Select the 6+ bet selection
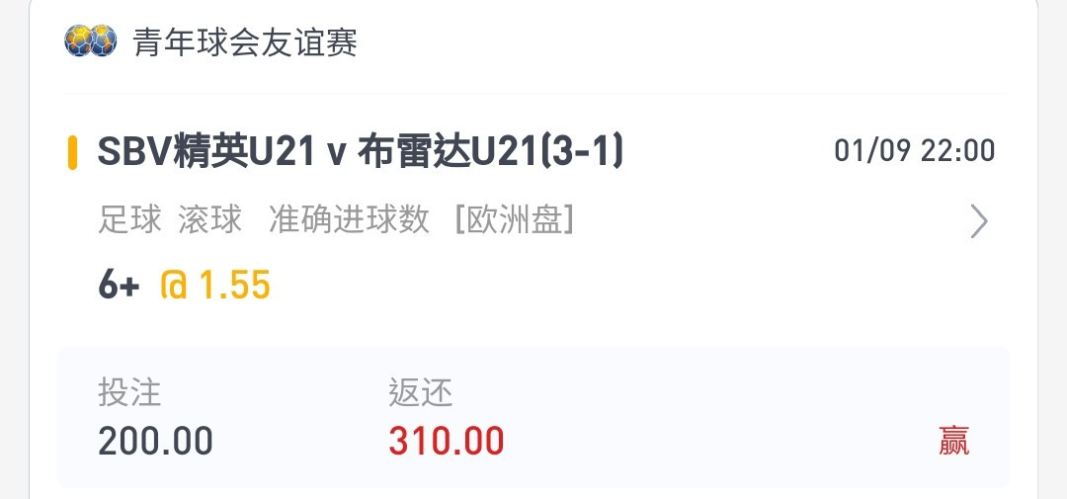This screenshot has height=499, width=1067. 119,286
